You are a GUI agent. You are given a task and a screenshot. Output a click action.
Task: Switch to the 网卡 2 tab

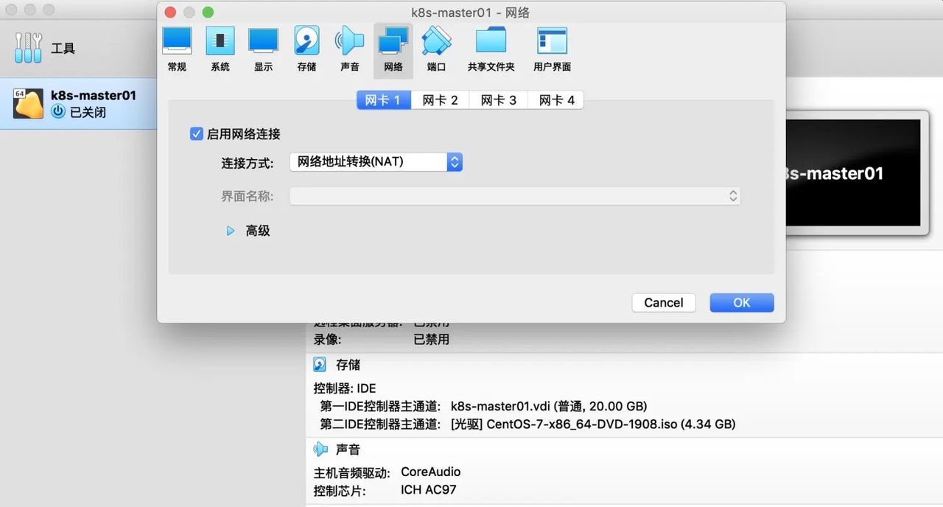coord(440,99)
